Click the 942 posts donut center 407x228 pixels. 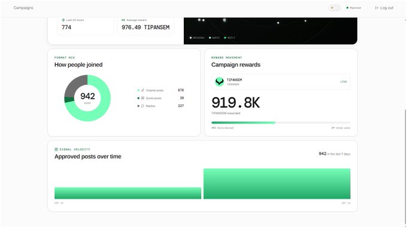tap(87, 98)
